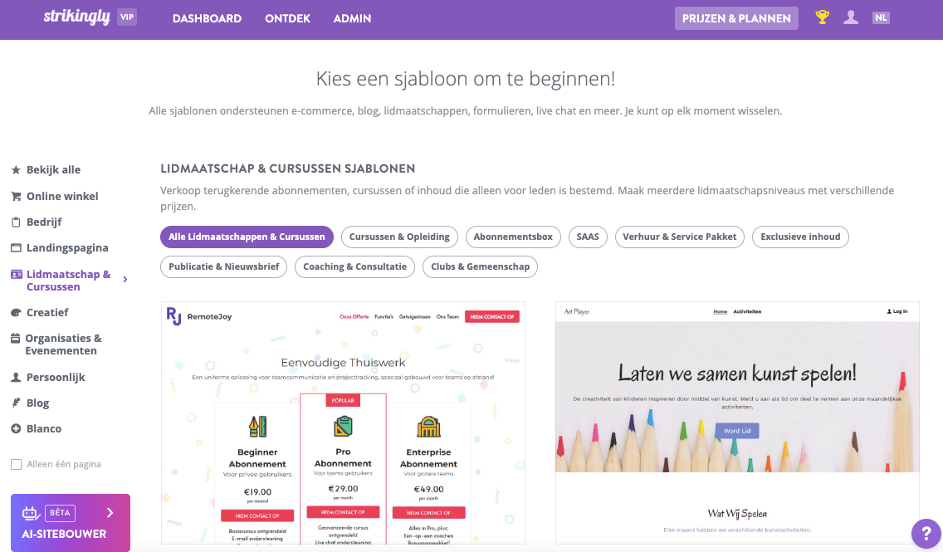The image size is (943, 552).
Task: Show all templates via Bekijk alle
Action: point(53,170)
